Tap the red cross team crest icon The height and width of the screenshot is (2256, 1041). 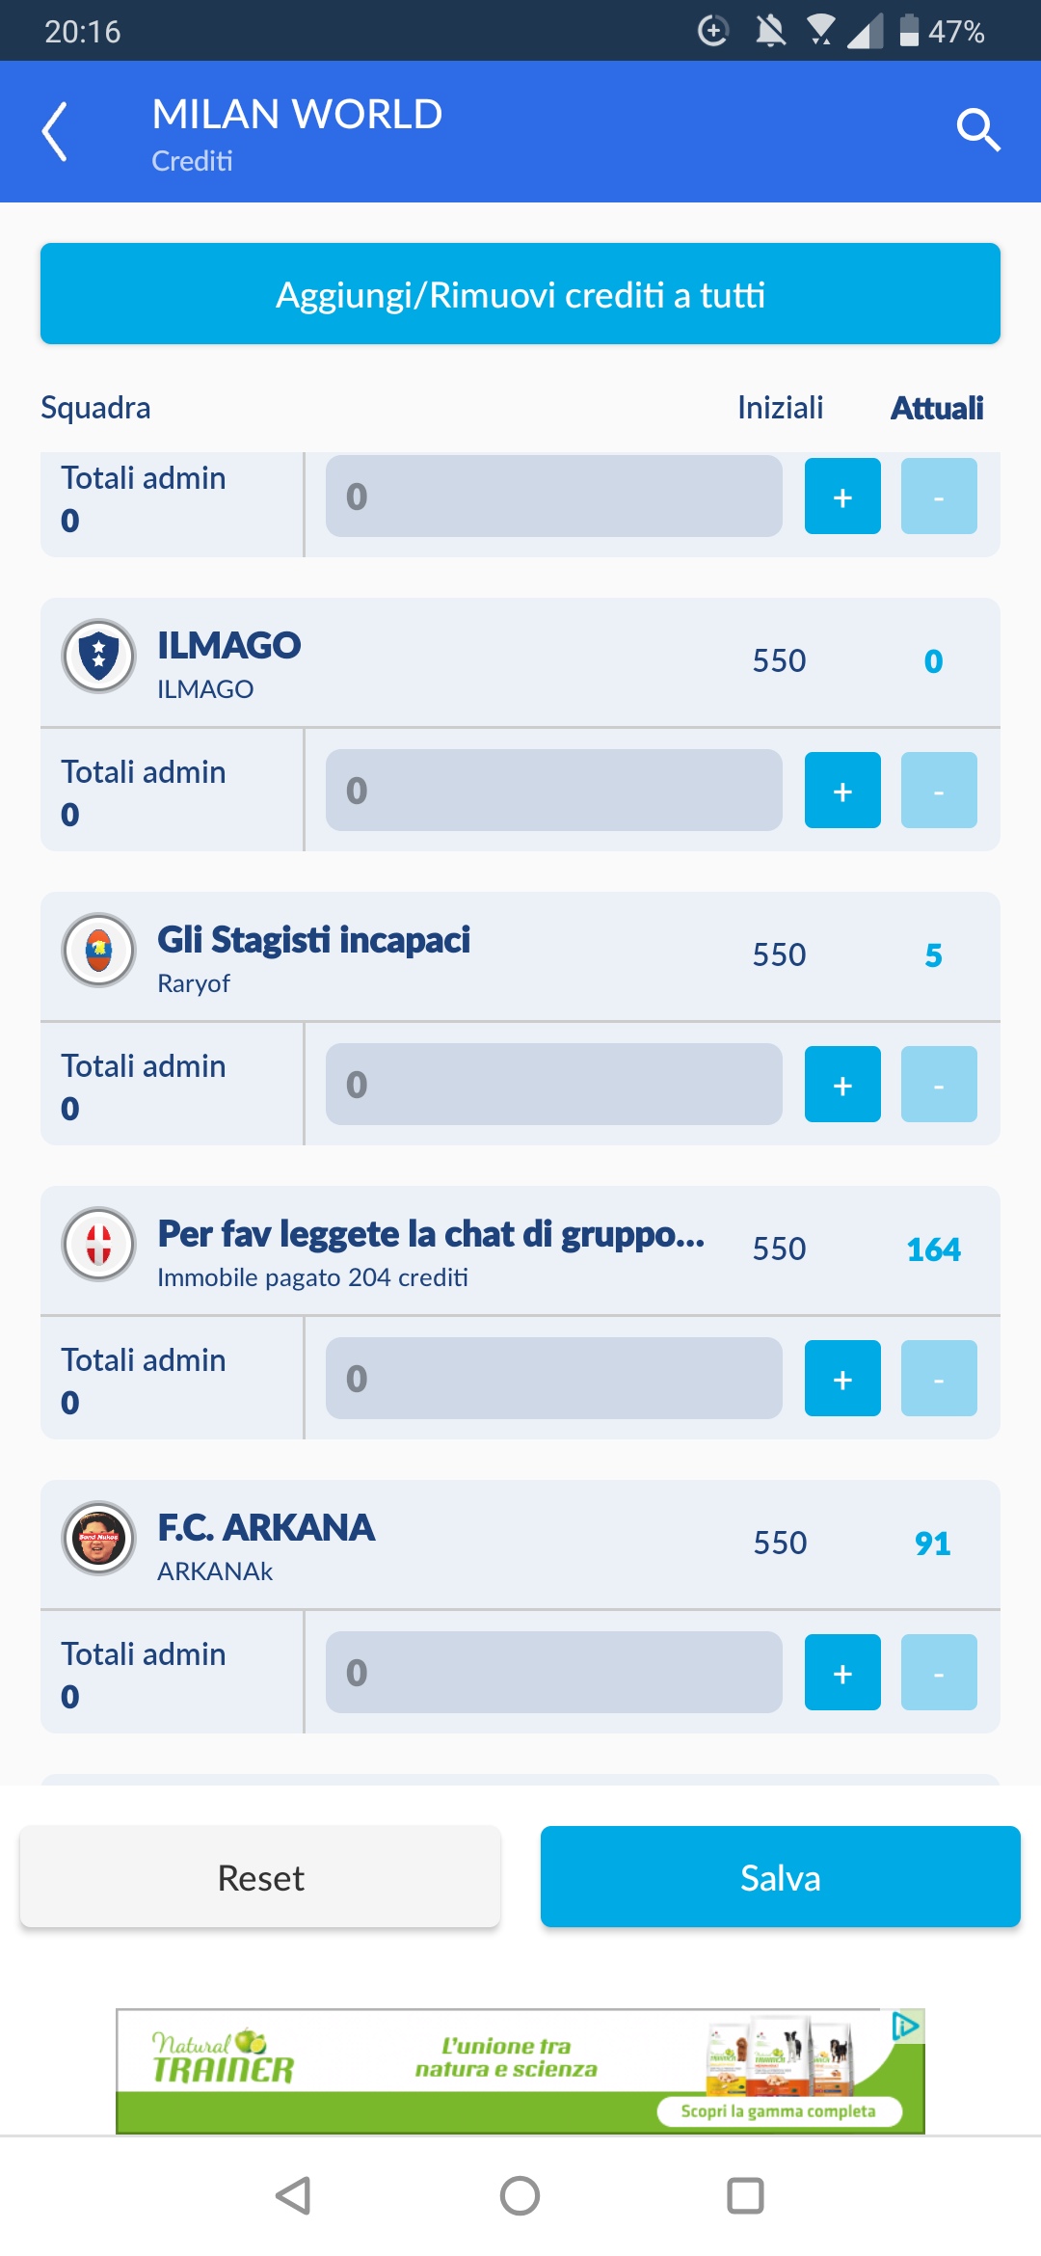tap(98, 1244)
